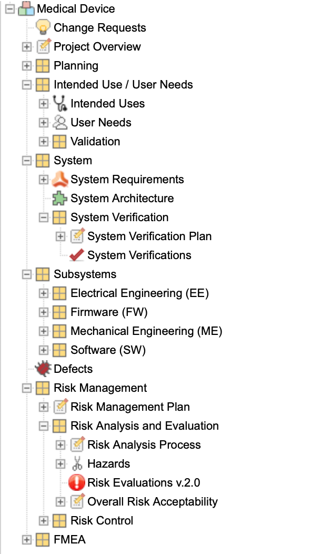Click the green puzzle System Architecture icon
Screen dimensions: 322x554
59,198
